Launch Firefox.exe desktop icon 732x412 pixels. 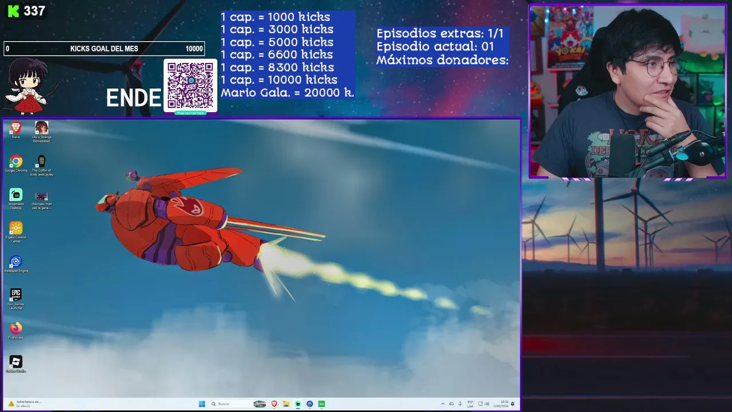(16, 331)
